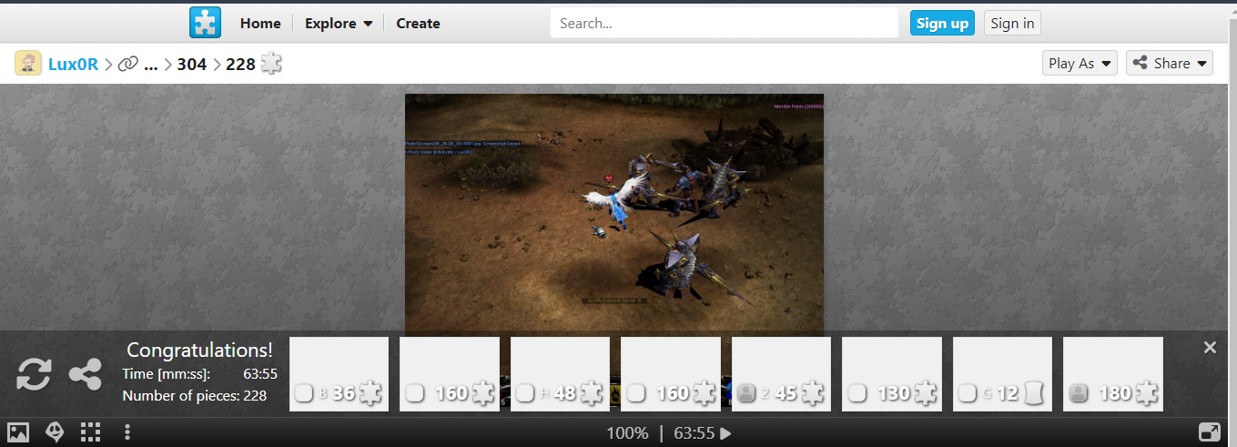This screenshot has width=1237, height=447.
Task: Tick the checkbox on the 12-piece puzzle card
Action: point(968,393)
